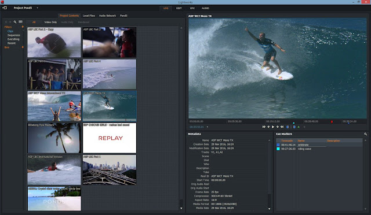Click the exit project icon at top left
The image size is (371, 215).
tap(5, 8)
